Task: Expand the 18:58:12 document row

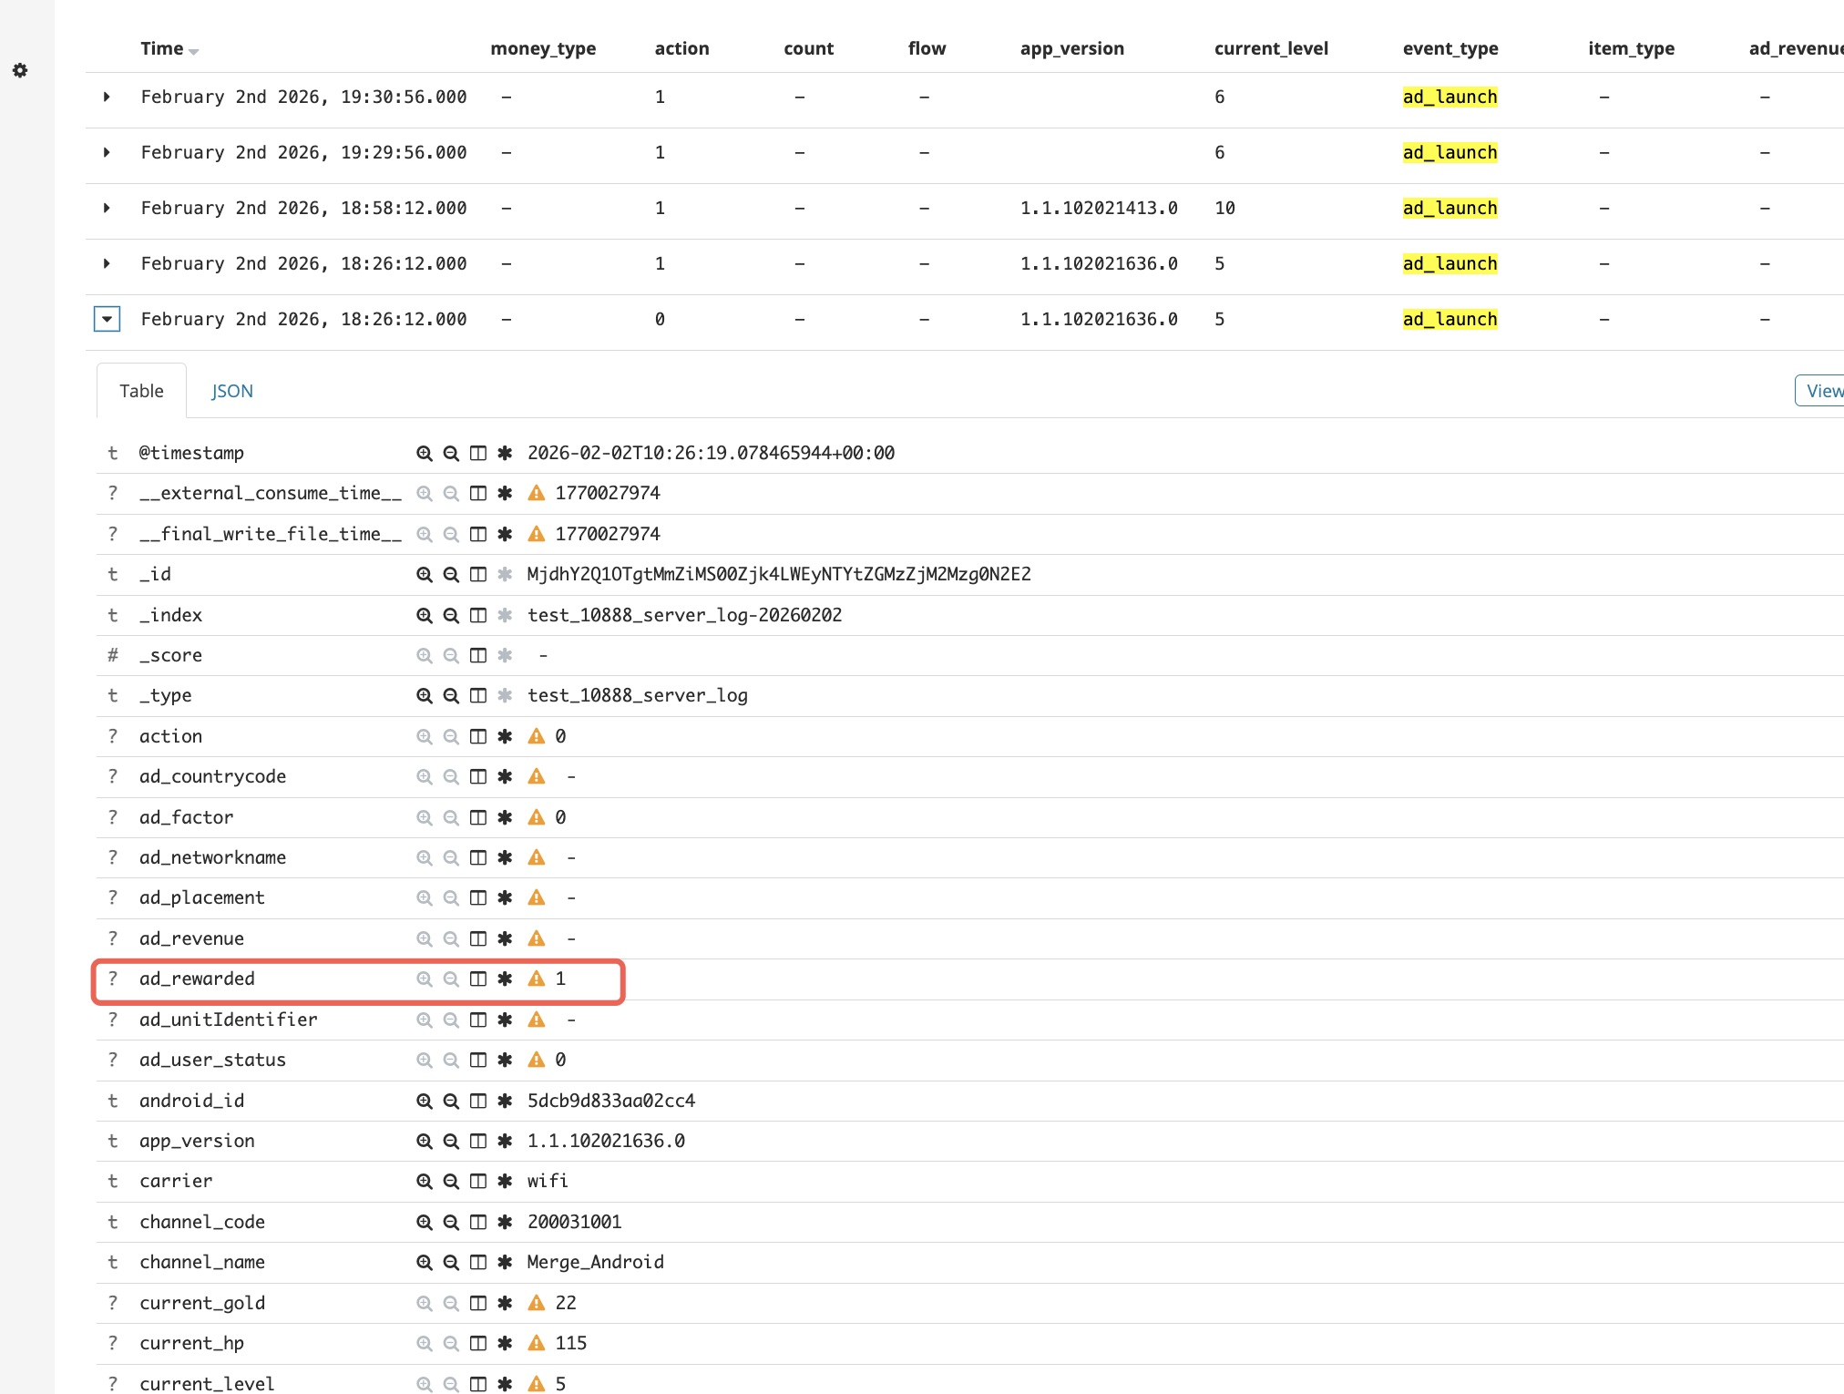Action: point(107,208)
